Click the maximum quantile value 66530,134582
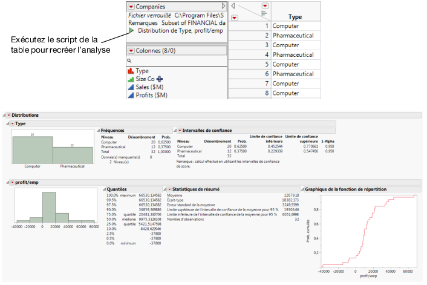 [x=150, y=195]
